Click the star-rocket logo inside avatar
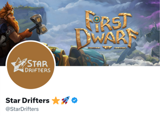Image resolution: width=160 pixels, height=116 pixels. tap(19, 65)
